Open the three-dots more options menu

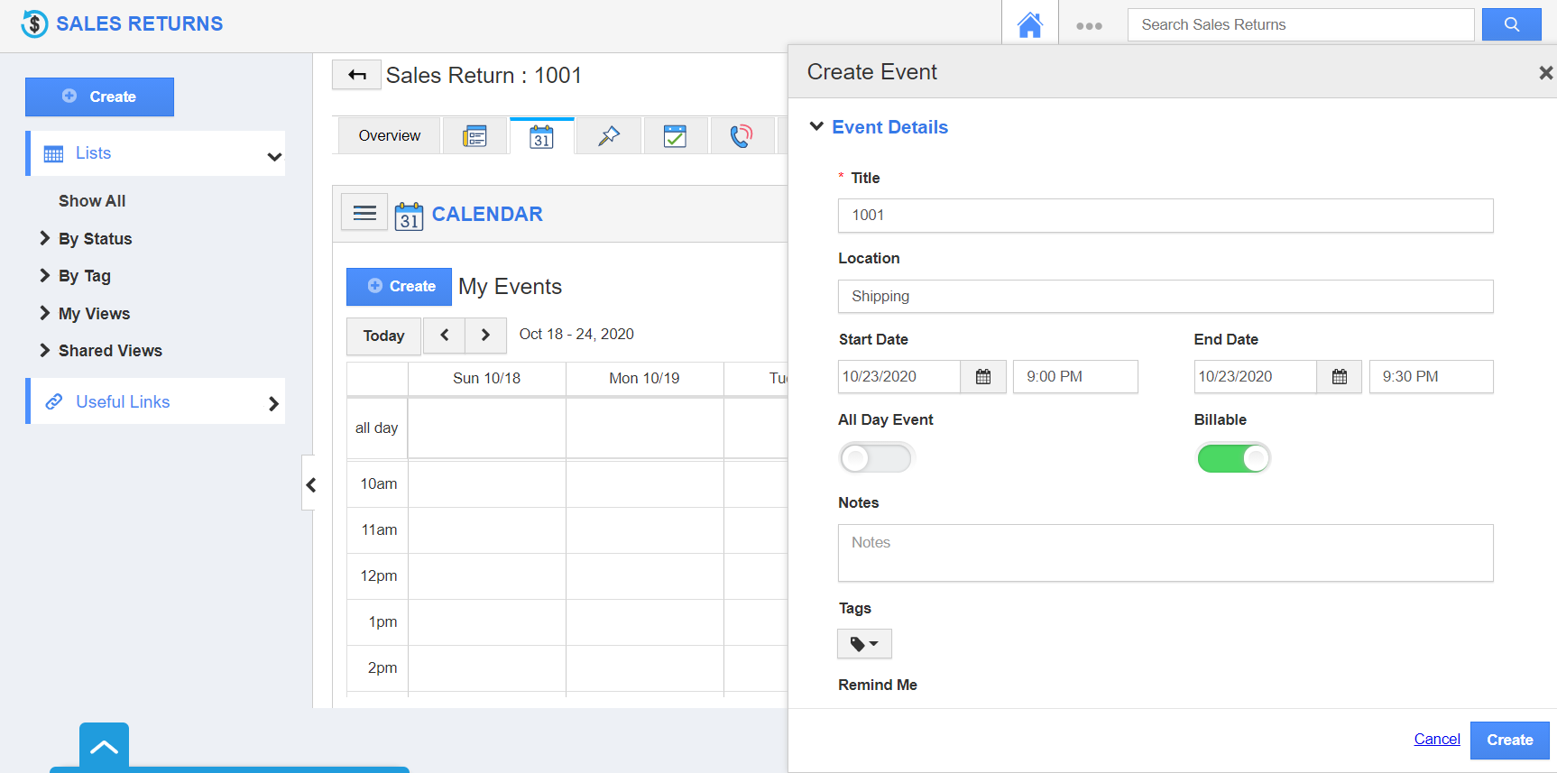(x=1089, y=25)
